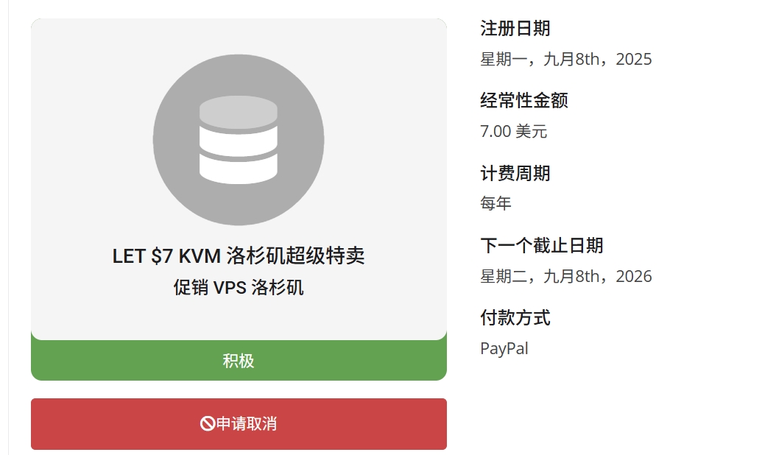Click the 7.00 美元 amount value
The image size is (762, 455).
(514, 131)
